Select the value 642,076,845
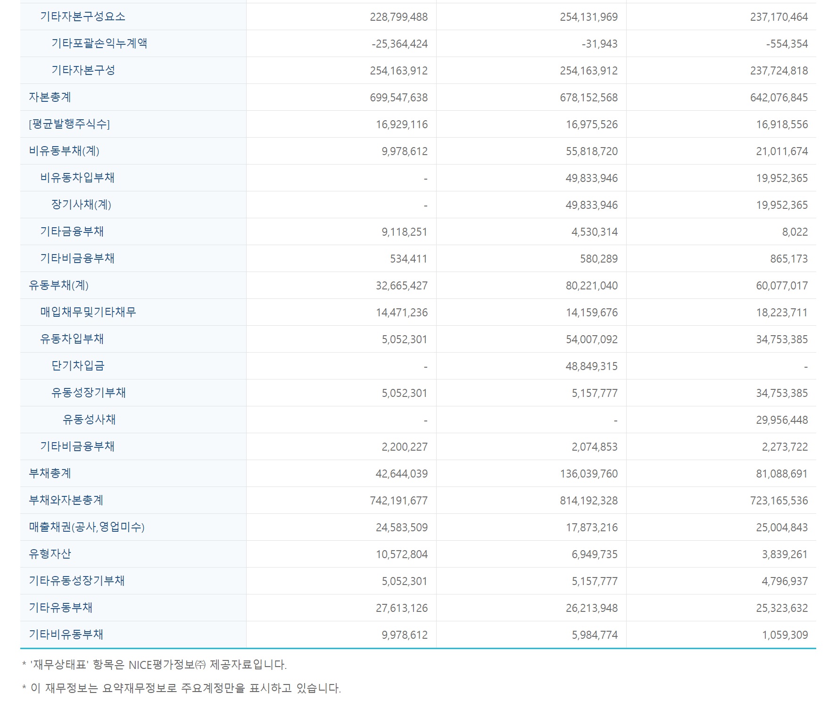This screenshot has height=709, width=836. pos(779,98)
